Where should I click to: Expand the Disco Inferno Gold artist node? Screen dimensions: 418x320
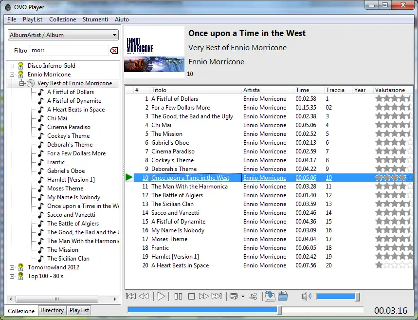click(x=12, y=66)
